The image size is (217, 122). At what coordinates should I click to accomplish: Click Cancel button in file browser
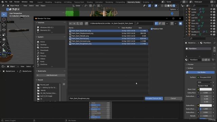[173, 98]
